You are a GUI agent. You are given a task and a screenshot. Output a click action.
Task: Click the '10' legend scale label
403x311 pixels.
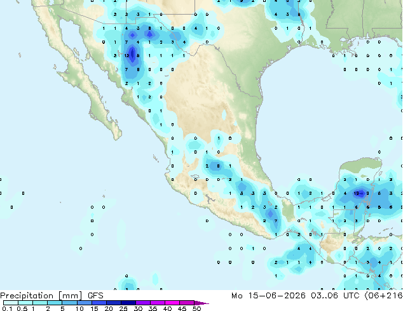click(x=79, y=308)
